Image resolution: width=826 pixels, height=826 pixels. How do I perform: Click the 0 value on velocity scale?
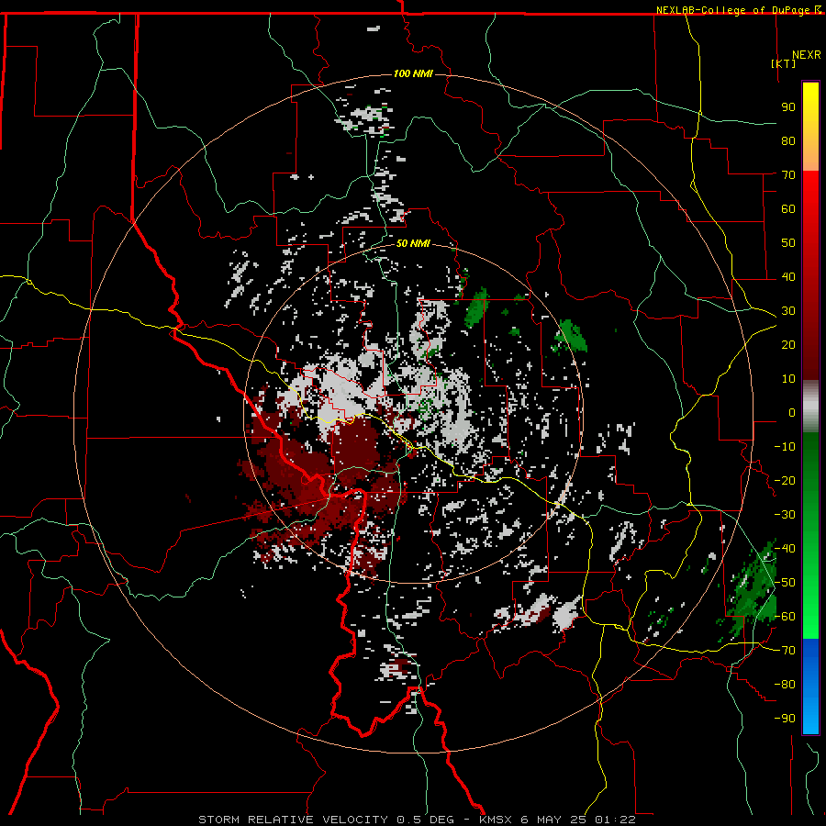click(792, 413)
